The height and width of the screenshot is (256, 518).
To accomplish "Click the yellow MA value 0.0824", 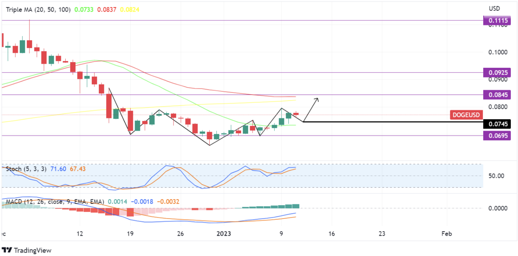I will 129,9.
